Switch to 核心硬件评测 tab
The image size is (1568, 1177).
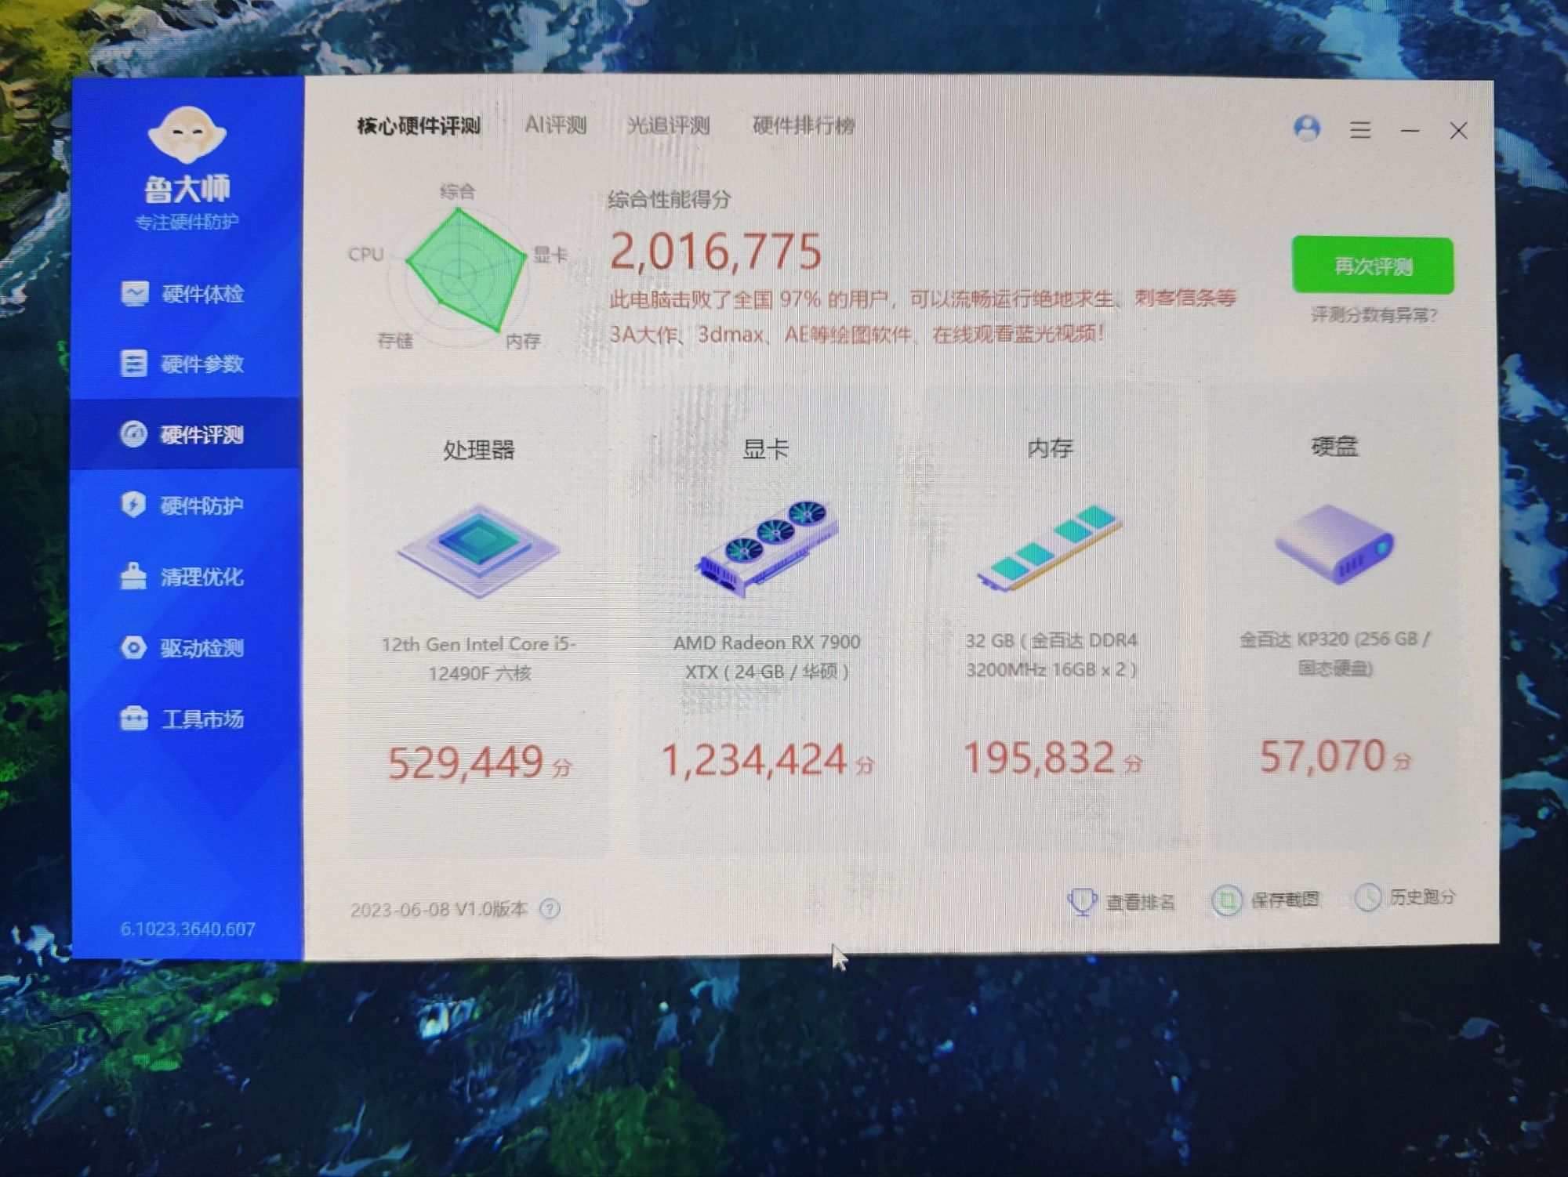pos(419,126)
